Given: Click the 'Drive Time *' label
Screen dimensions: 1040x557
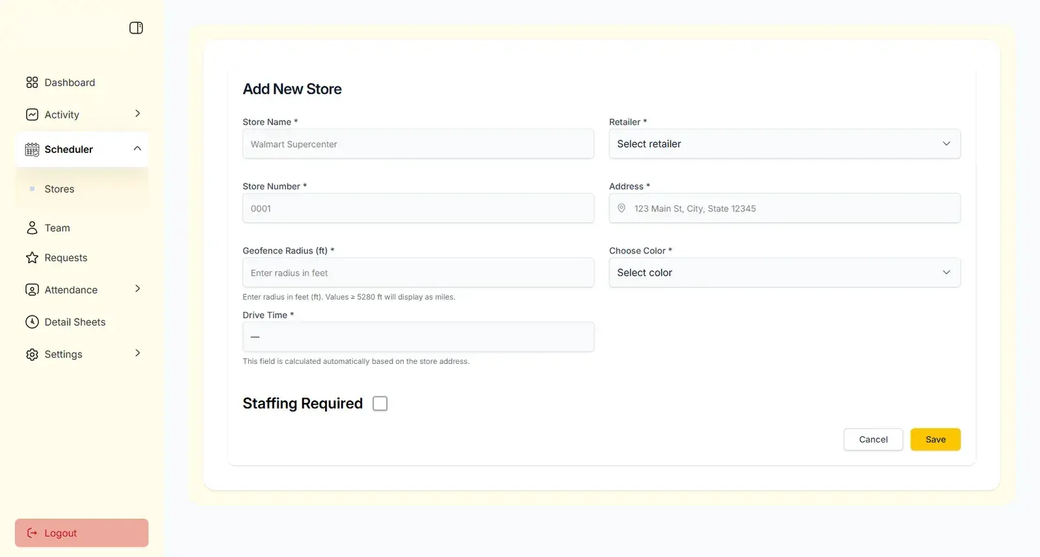Looking at the screenshot, I should 268,315.
